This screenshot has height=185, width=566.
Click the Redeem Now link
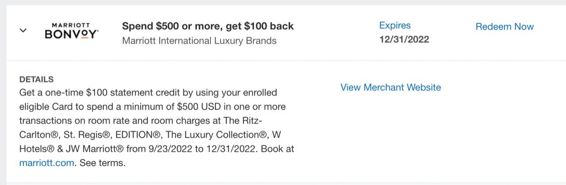(x=505, y=27)
